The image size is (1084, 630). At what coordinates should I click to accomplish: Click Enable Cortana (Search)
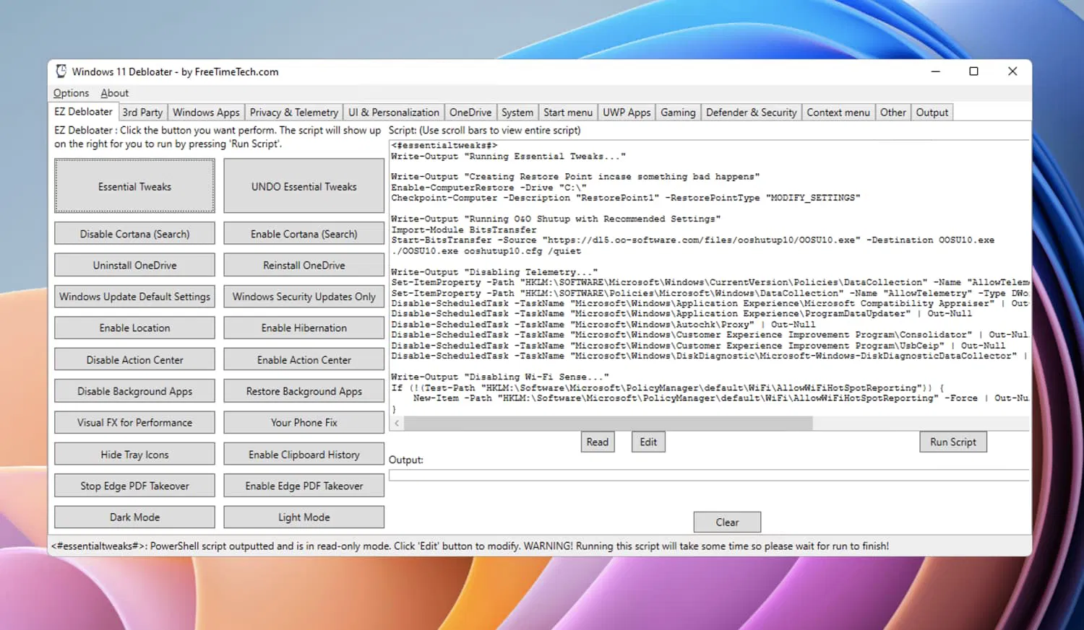[x=304, y=234]
